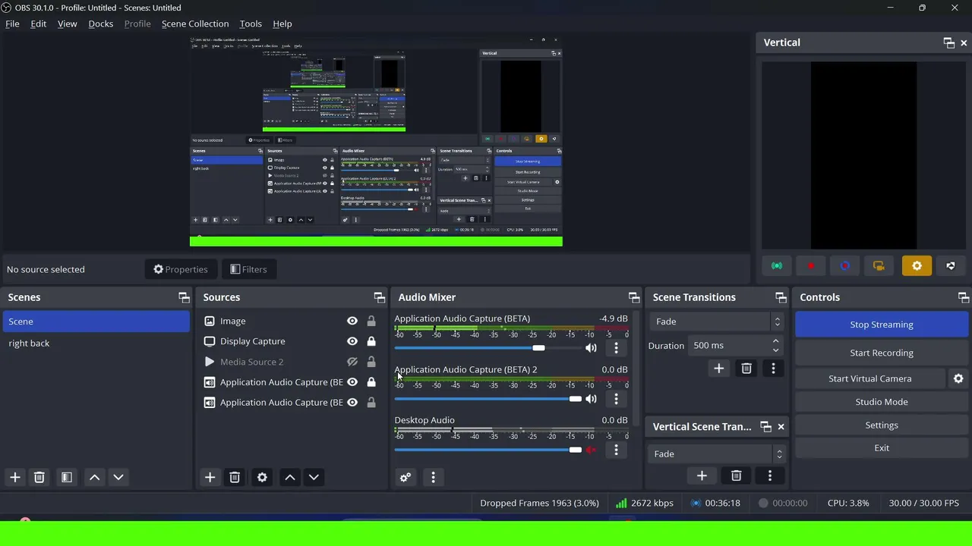Open the highlighted gear settings in Vertical dock
Viewport: 972px width, 546px height.
pos(917,266)
